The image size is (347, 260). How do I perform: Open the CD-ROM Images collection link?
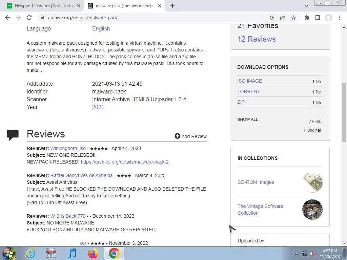256,182
